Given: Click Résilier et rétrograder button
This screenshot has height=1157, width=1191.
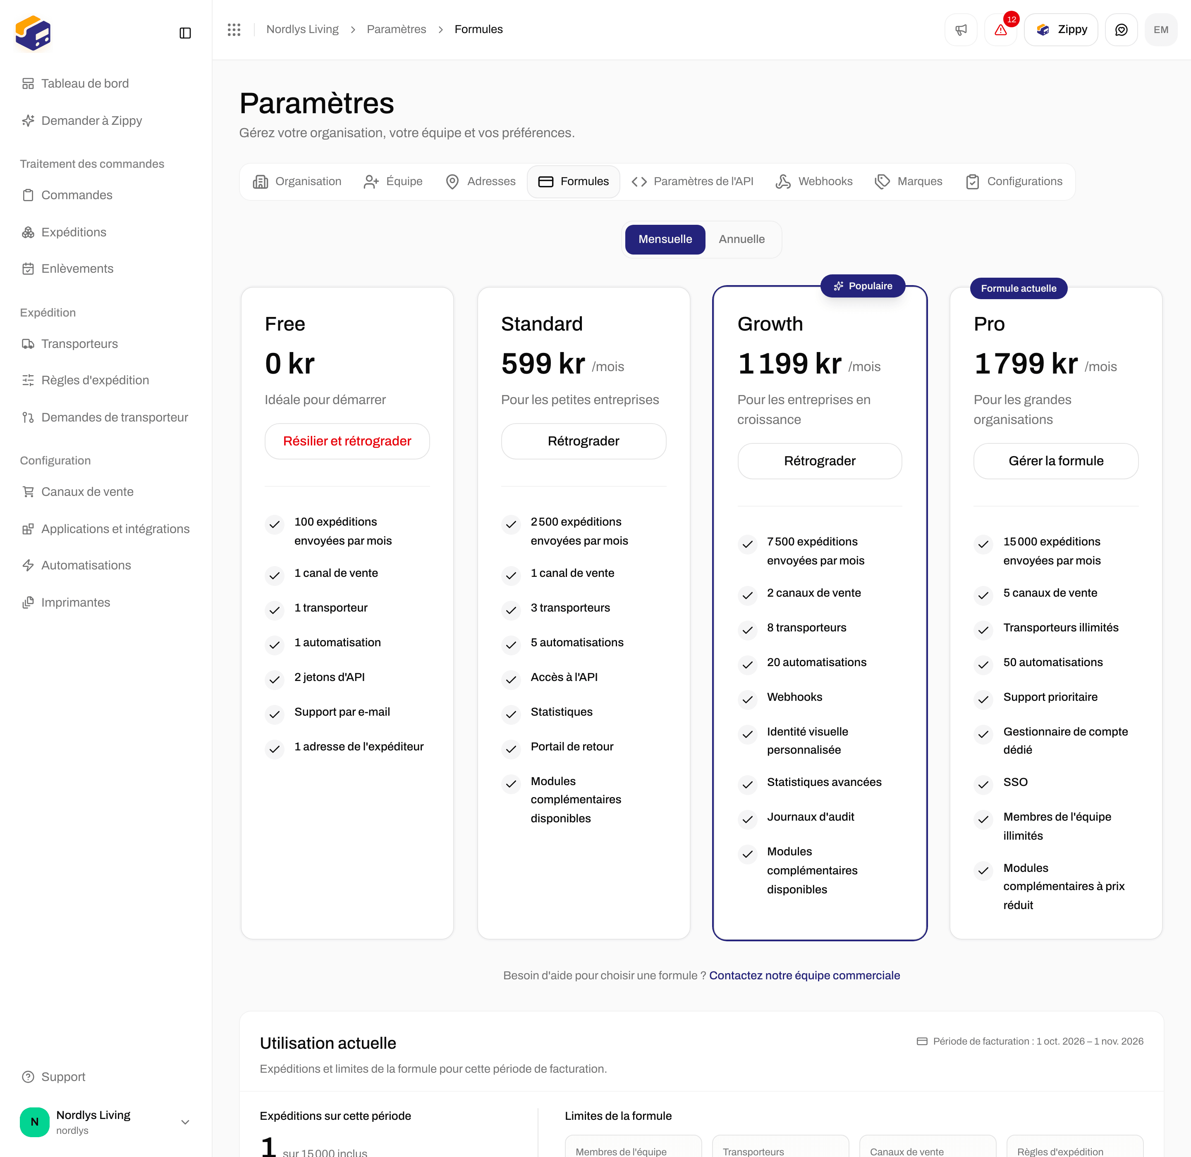Looking at the screenshot, I should (x=347, y=441).
